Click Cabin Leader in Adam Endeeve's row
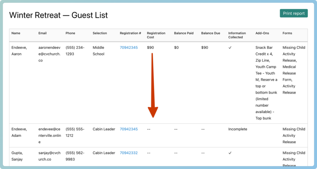317x169 pixels. coord(104,129)
